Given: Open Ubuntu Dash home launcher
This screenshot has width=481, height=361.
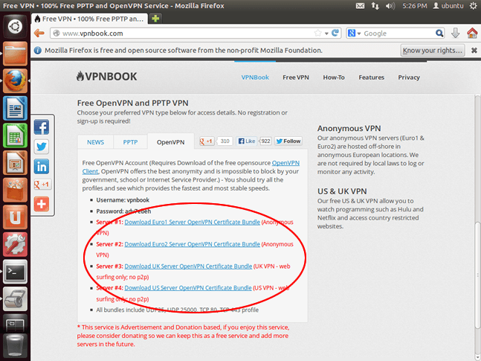Looking at the screenshot, I should (x=15, y=26).
